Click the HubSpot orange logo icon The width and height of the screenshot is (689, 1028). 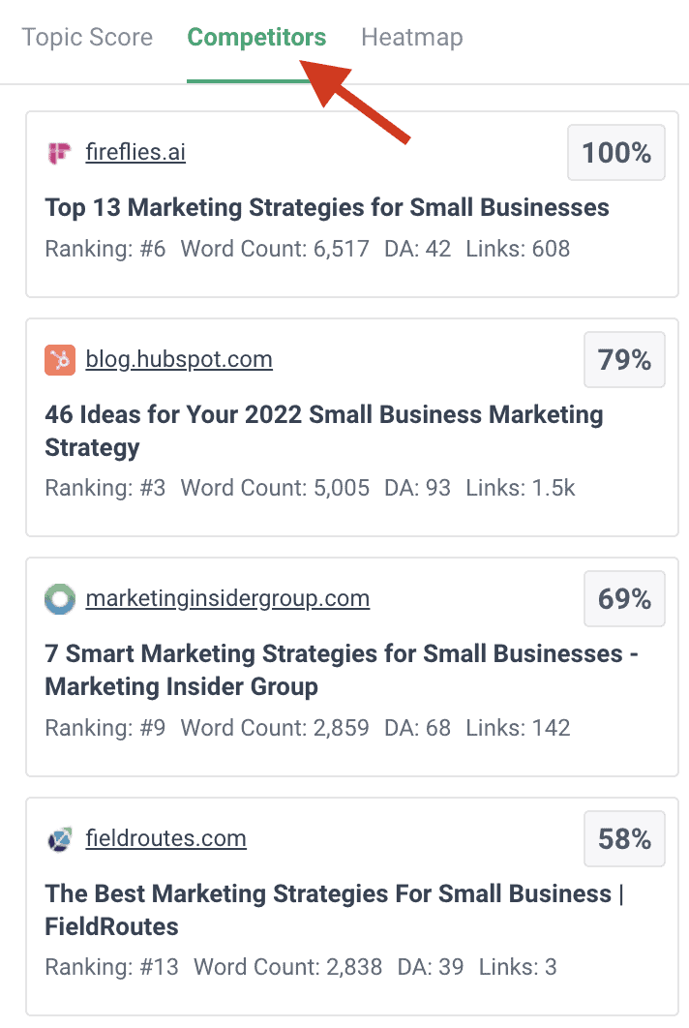pos(60,360)
